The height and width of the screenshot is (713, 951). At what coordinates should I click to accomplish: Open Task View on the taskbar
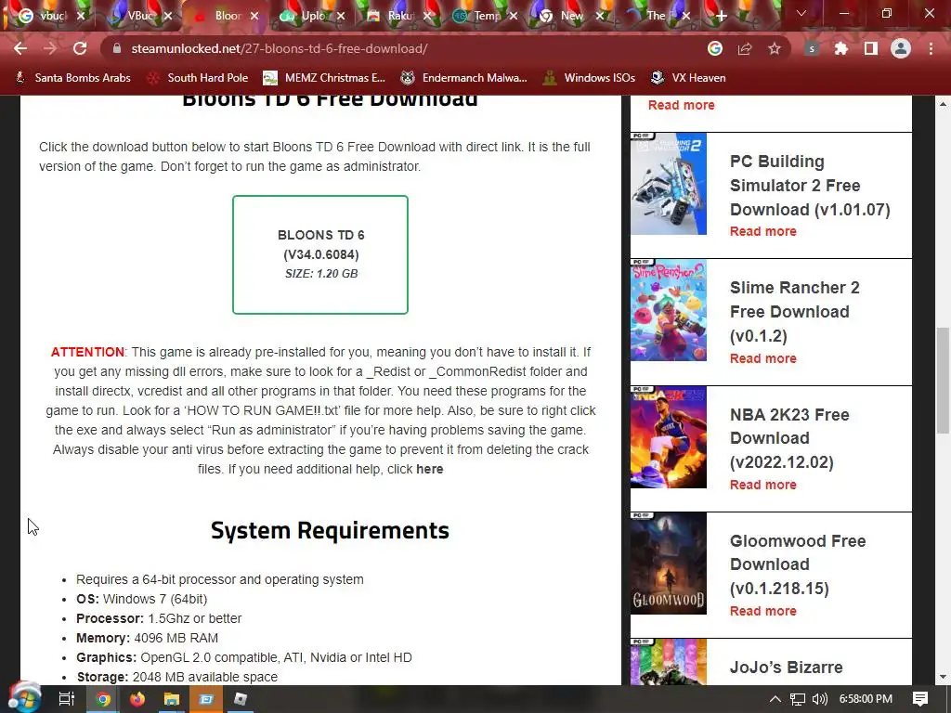(67, 699)
